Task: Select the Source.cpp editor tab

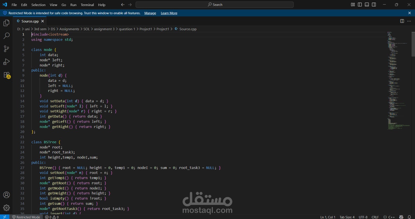Action: [x=30, y=21]
